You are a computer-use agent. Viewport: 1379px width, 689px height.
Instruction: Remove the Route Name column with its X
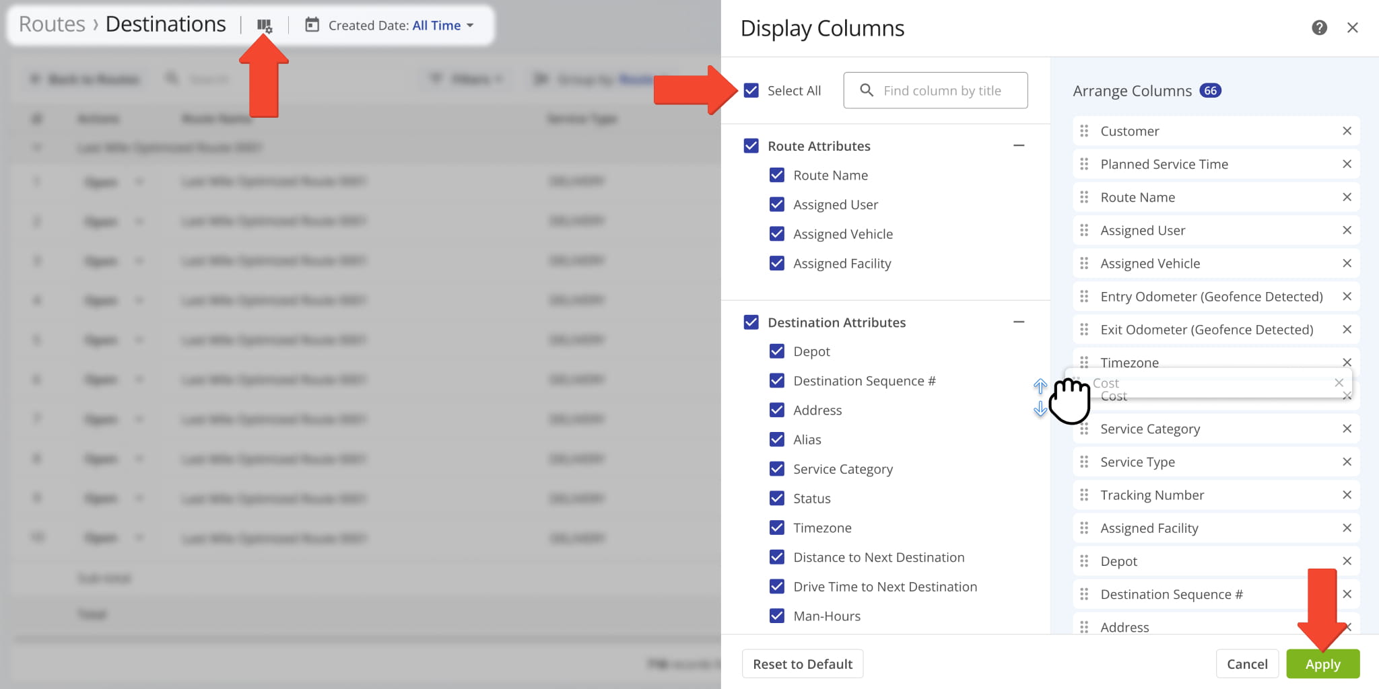click(x=1347, y=196)
